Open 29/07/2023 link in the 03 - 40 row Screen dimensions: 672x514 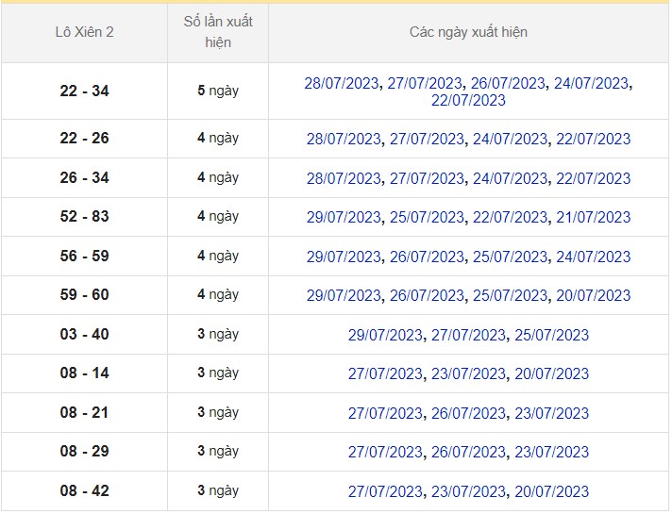[x=385, y=335]
